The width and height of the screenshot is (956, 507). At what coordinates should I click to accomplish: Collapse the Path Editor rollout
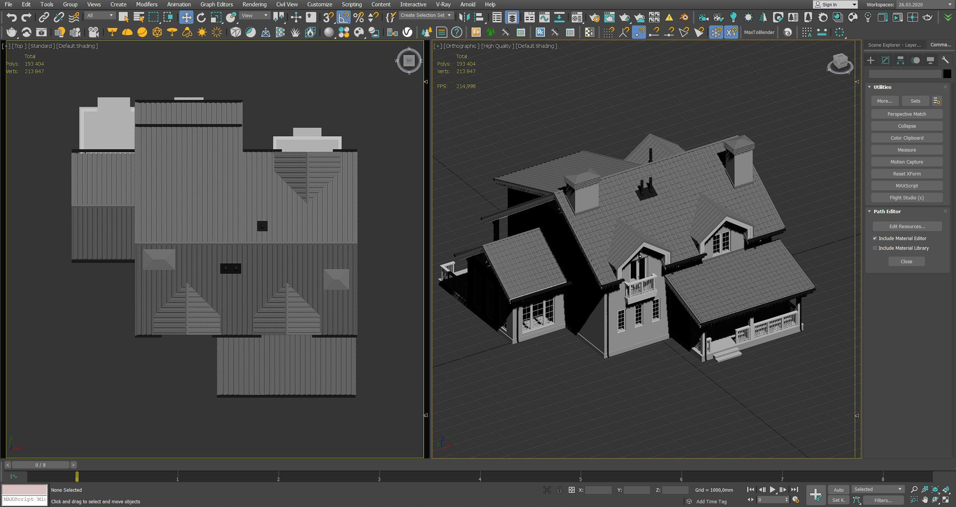point(887,211)
